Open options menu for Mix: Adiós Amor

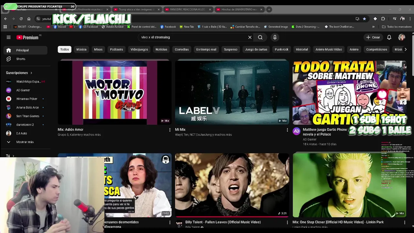coord(170,130)
